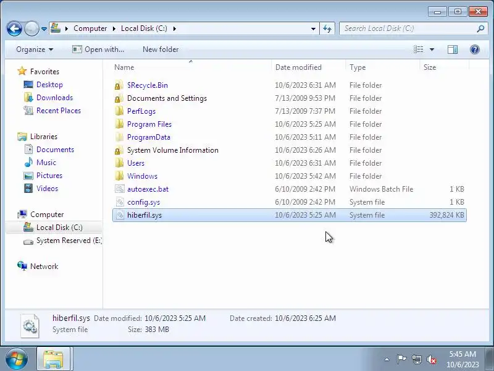Image resolution: width=494 pixels, height=371 pixels.
Task: Select the config.sys file icon
Action: [119, 202]
